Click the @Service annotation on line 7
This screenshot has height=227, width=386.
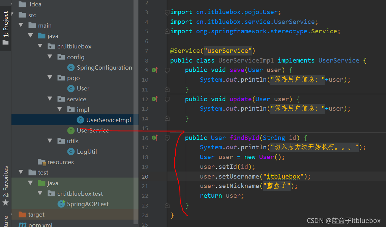185,51
